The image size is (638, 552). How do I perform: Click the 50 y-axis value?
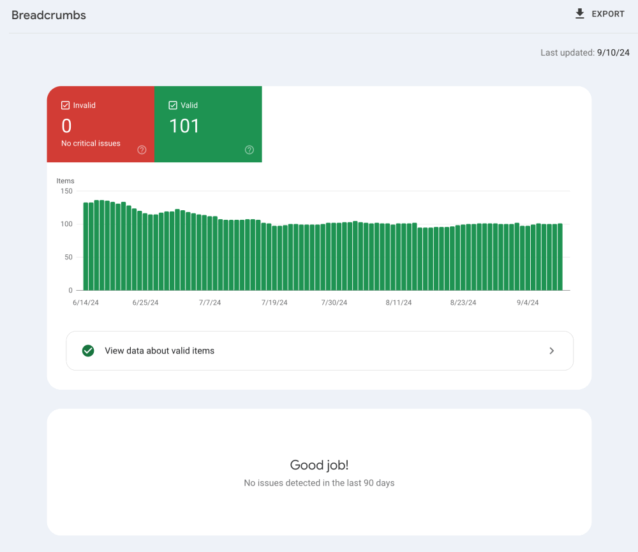point(68,257)
